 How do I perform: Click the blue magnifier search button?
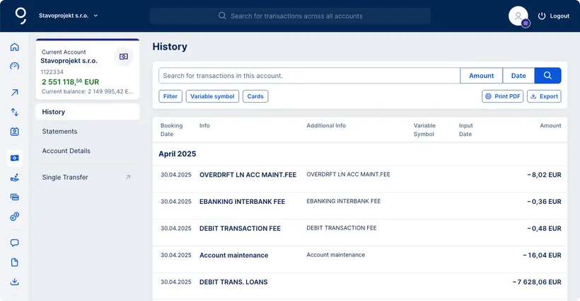[x=548, y=76]
